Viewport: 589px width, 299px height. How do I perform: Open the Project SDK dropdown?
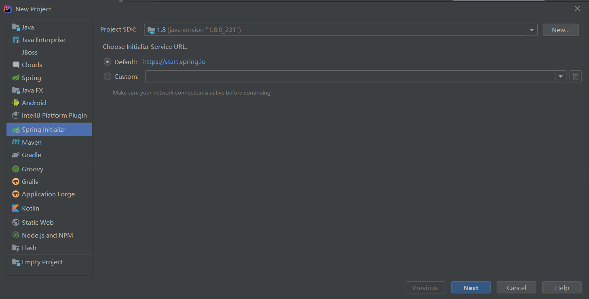point(340,30)
